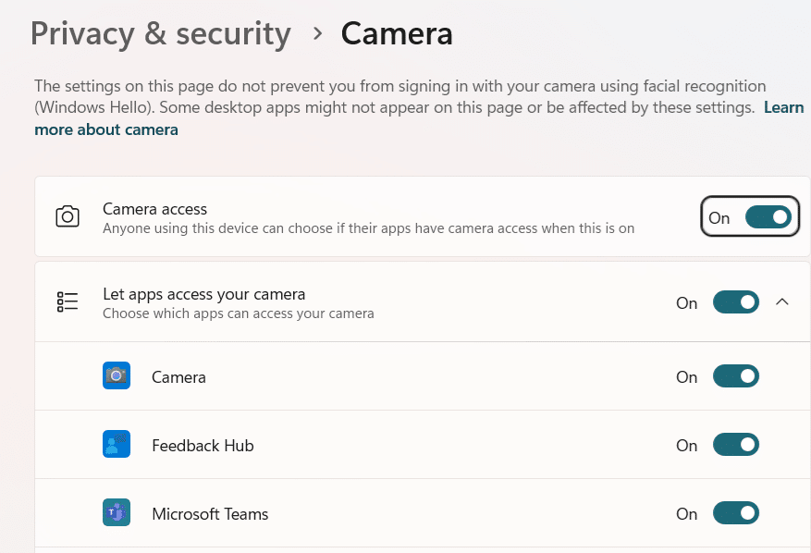Viewport: 811px width, 553px height.
Task: Click the Microsoft Teams app icon
Action: tap(117, 513)
